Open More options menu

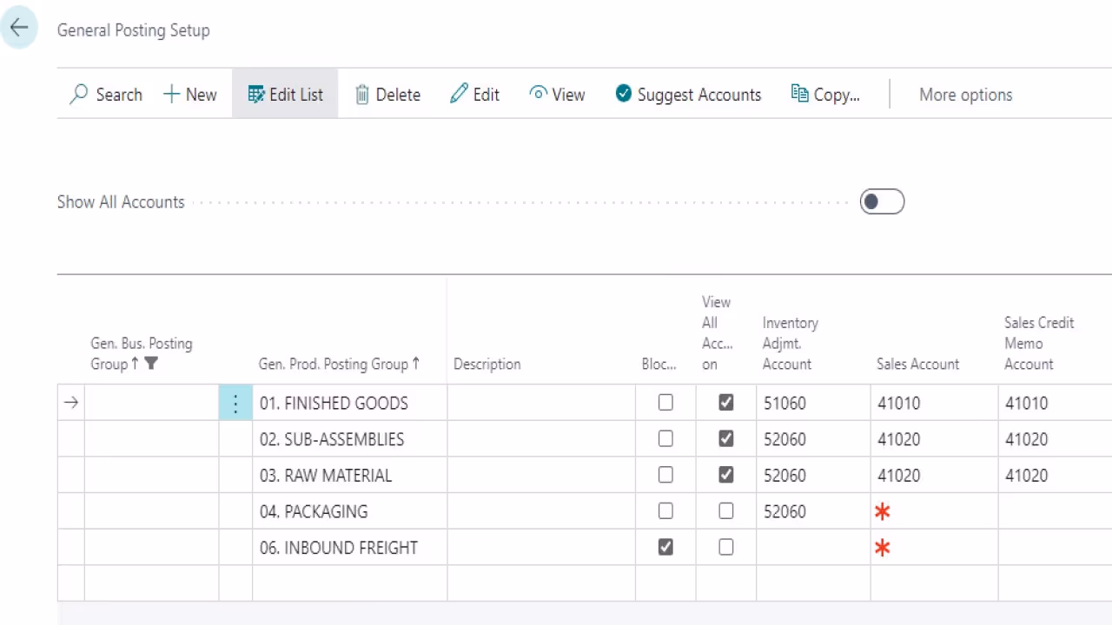point(965,95)
